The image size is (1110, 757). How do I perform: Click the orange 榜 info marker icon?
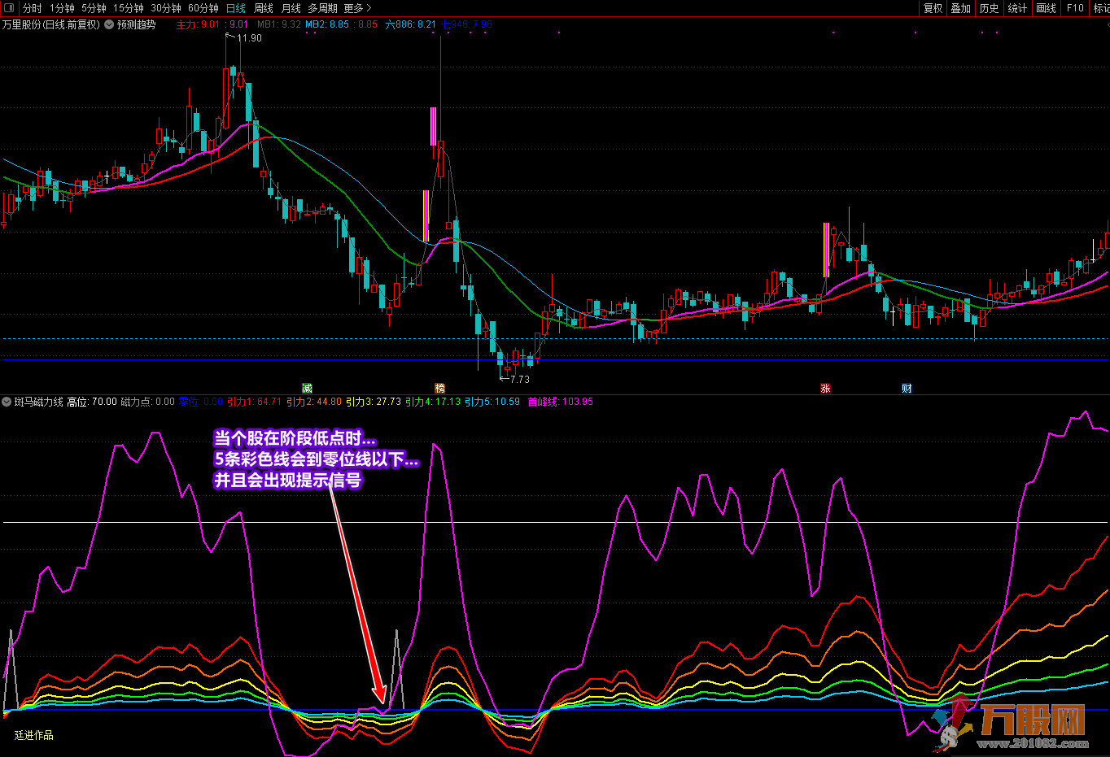point(440,389)
